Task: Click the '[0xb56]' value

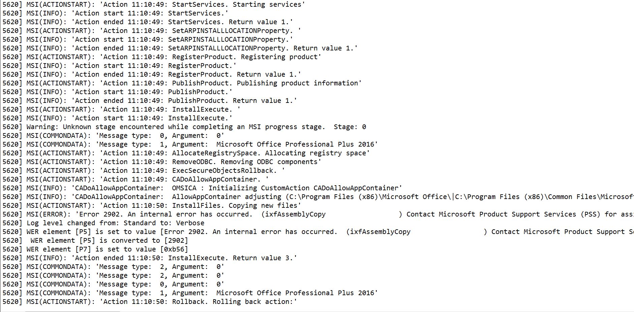Action: point(174,249)
